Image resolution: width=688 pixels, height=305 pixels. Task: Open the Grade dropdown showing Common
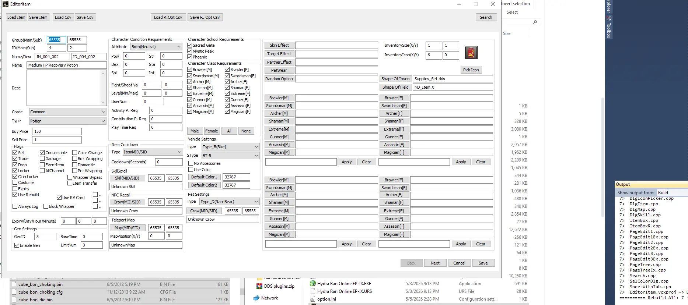67,112
